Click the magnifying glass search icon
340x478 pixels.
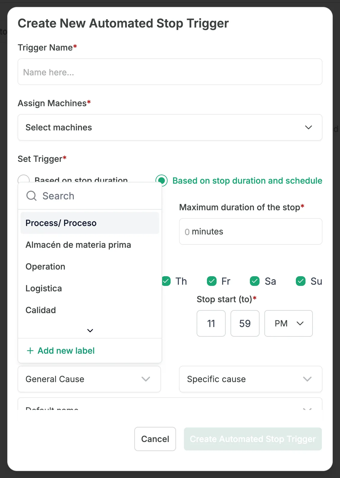[31, 196]
